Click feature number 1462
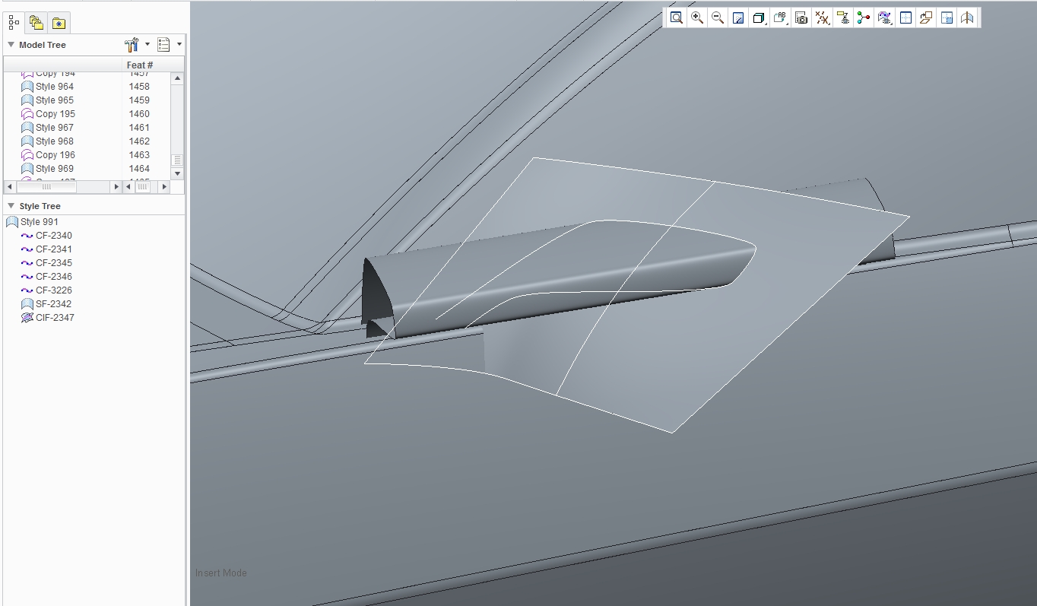The image size is (1037, 606). 139,141
